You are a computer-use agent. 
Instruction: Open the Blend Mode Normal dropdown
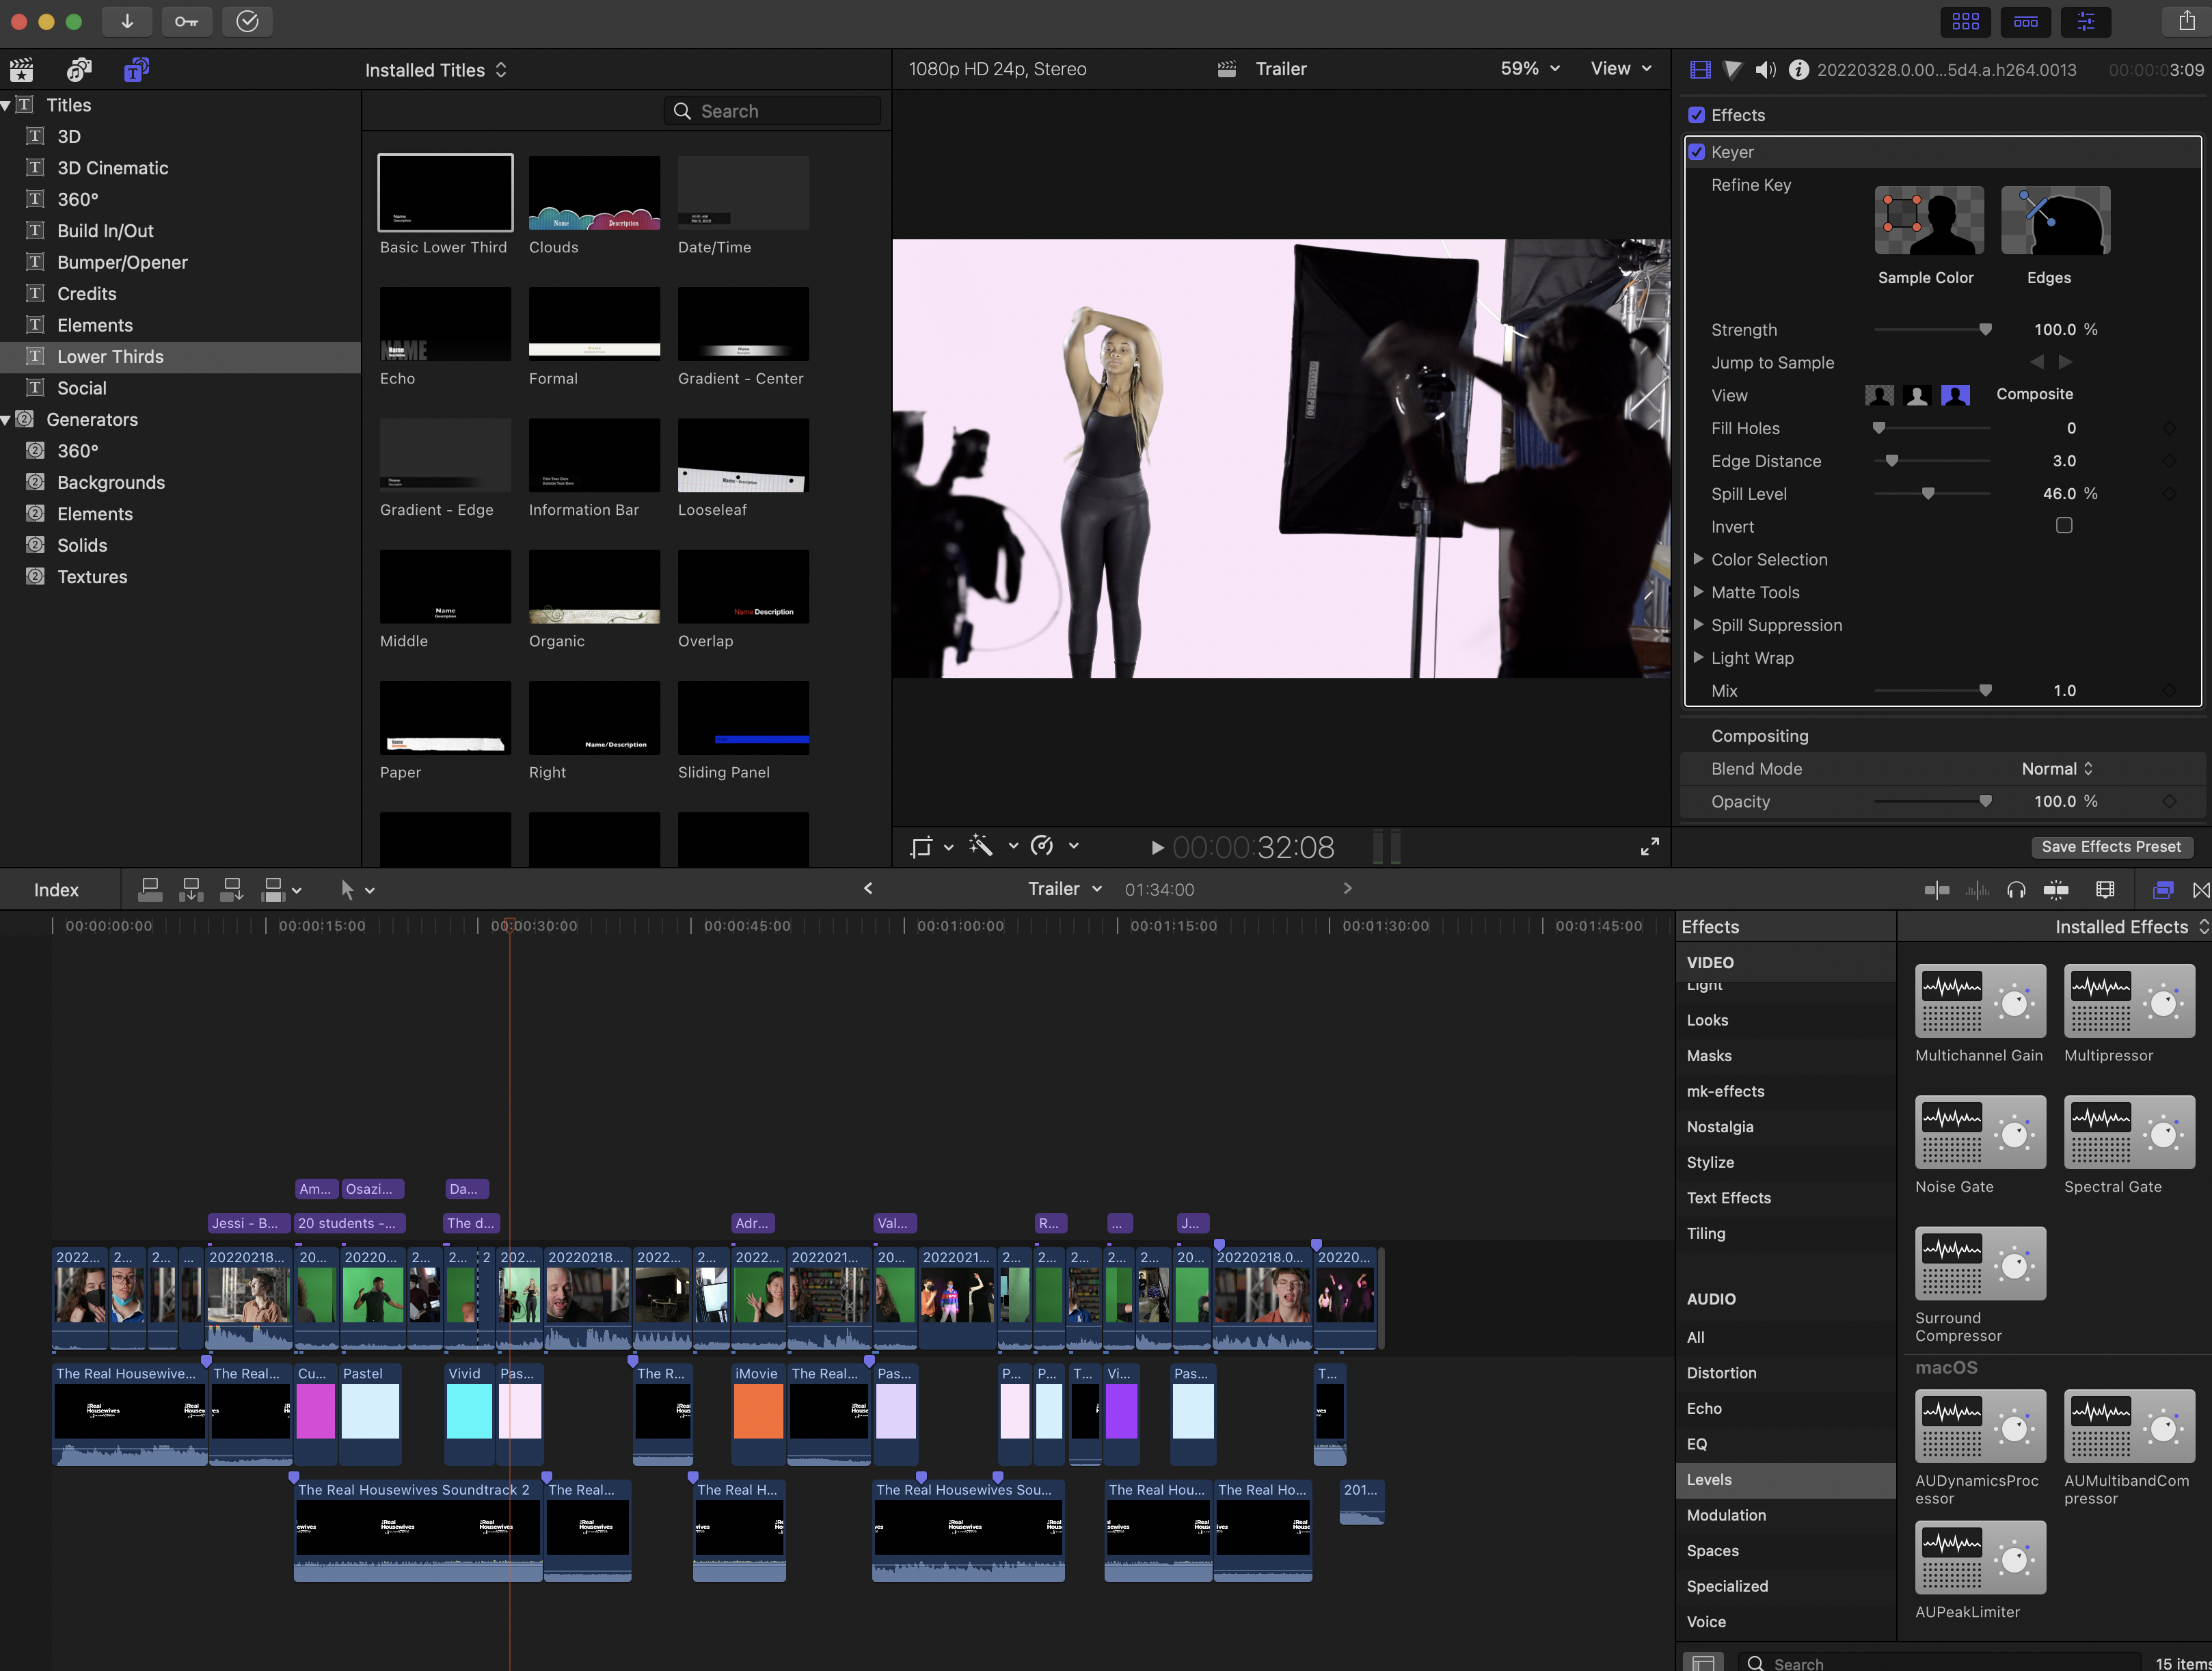coord(2056,769)
